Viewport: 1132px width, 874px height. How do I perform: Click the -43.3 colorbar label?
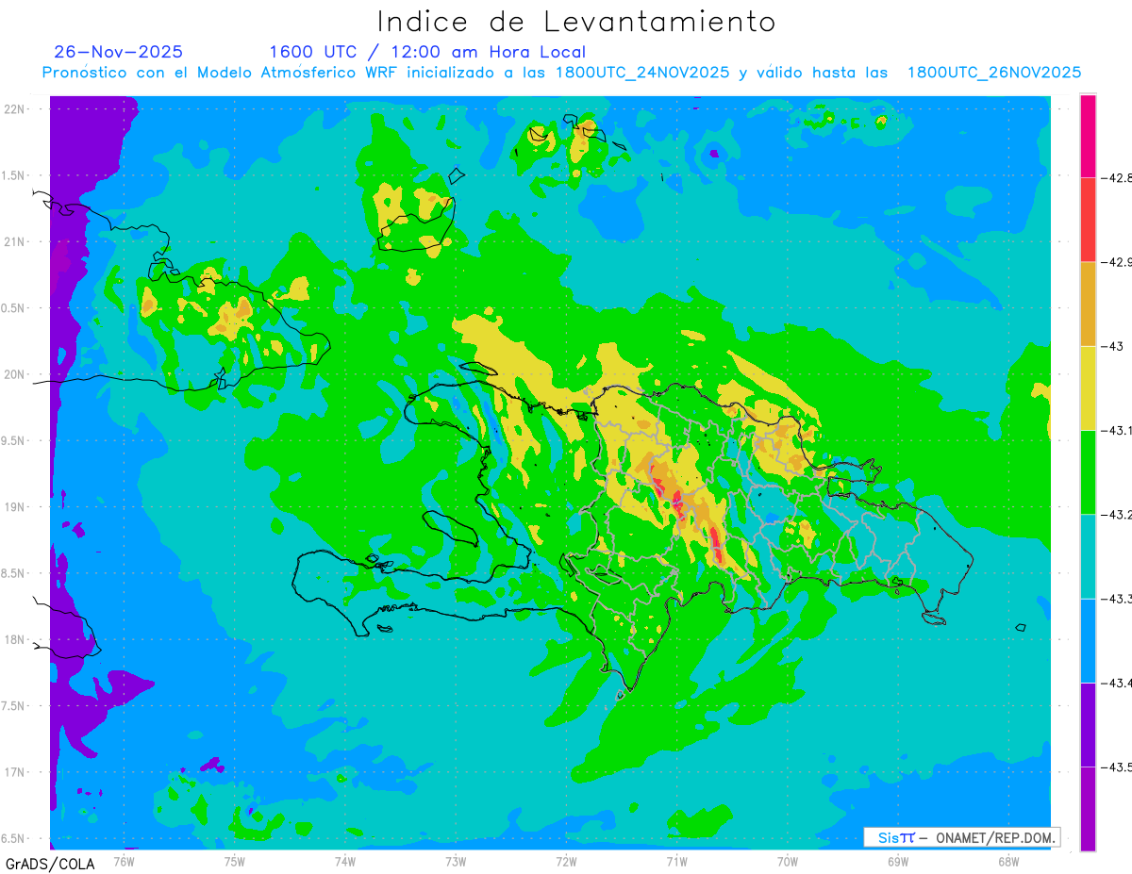click(1116, 599)
